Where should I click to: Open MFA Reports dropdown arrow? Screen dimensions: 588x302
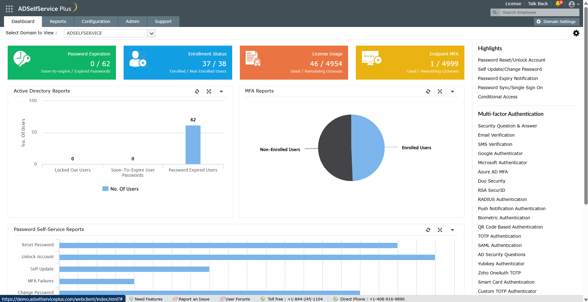click(452, 92)
